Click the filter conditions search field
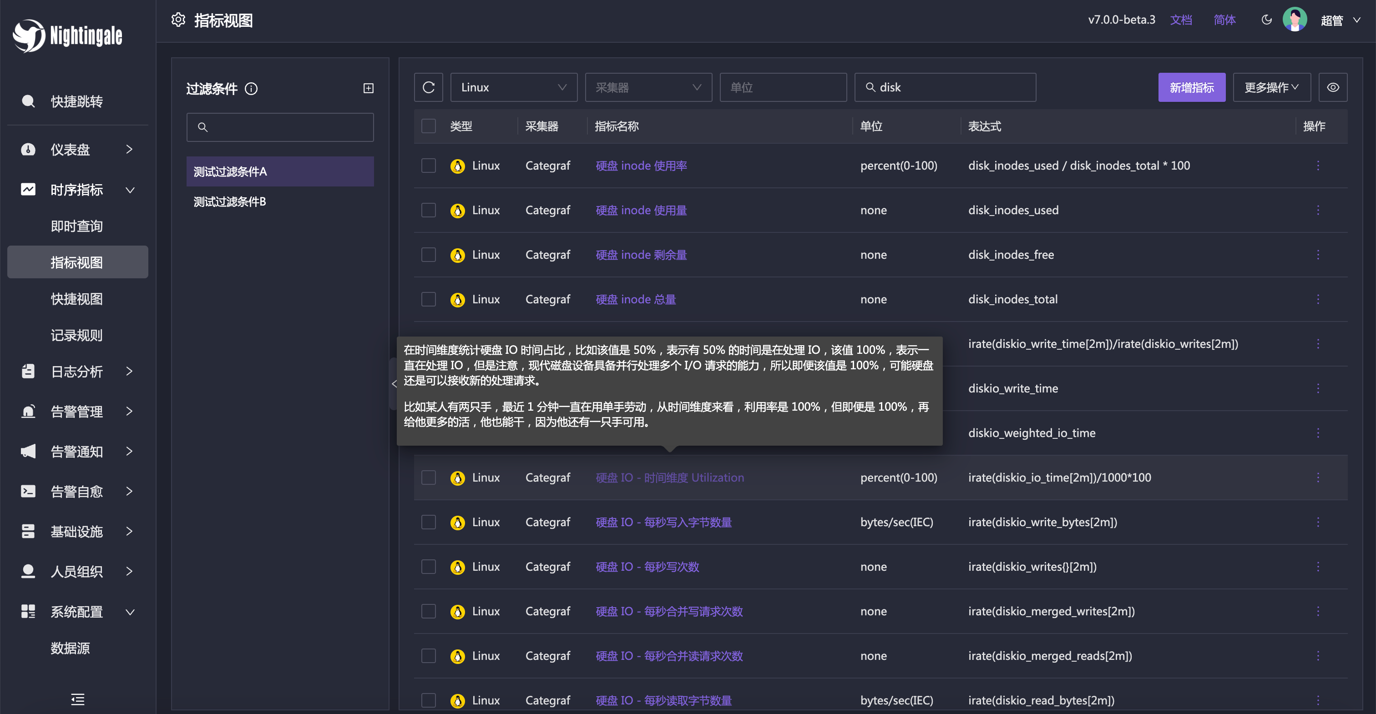Viewport: 1376px width, 714px height. [280, 127]
